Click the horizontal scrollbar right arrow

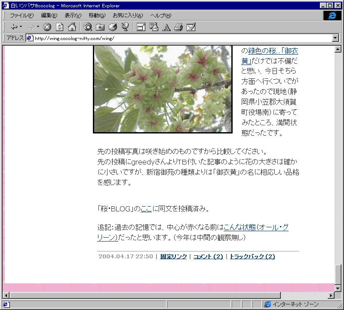[331, 295]
